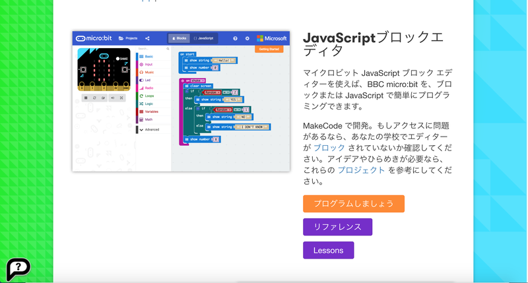528x283 pixels.
Task: Click the paragraph starting MakeCode で開発
Action: 377,153
